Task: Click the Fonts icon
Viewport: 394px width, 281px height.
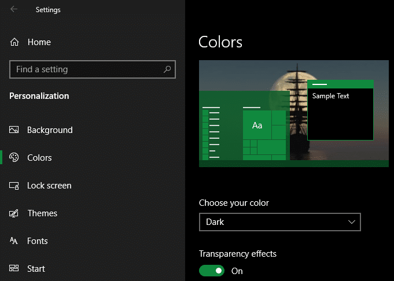Action: (x=13, y=241)
